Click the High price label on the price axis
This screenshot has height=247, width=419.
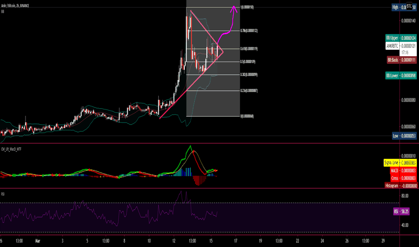coord(404,8)
